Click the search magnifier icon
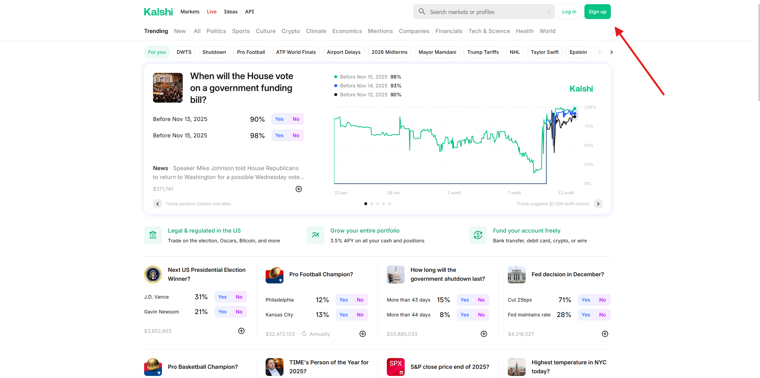The image size is (760, 378). (422, 12)
